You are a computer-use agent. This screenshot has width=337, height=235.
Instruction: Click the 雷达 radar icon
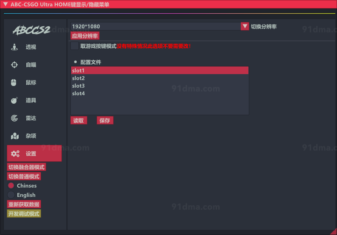point(14,118)
